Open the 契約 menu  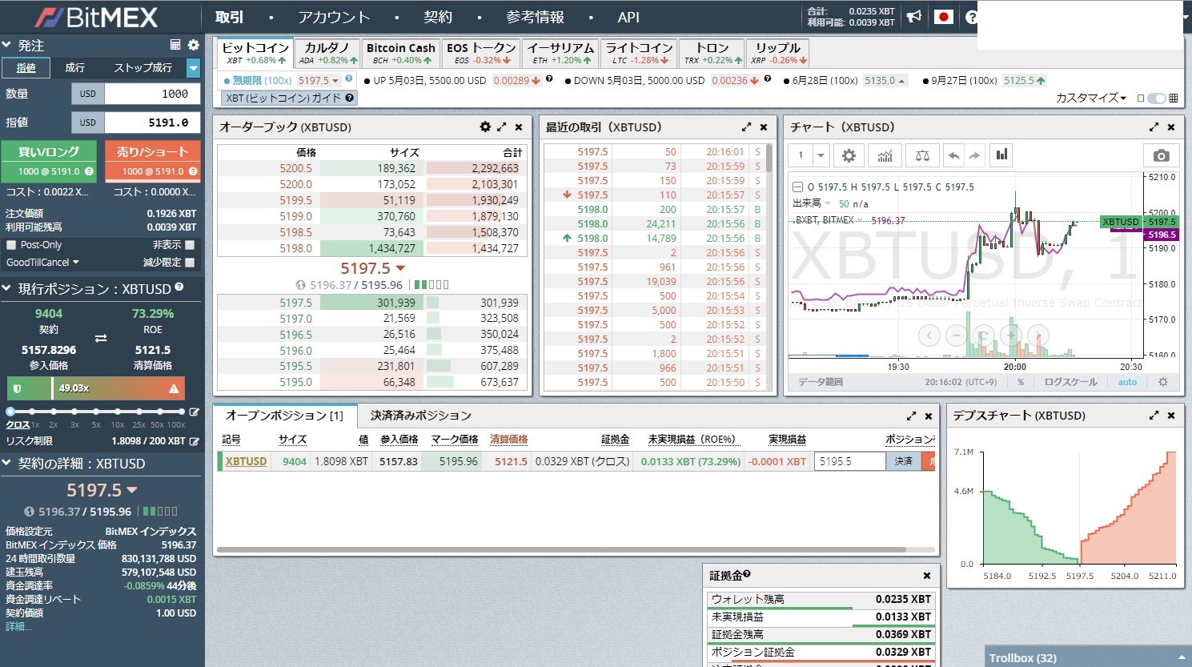[438, 17]
